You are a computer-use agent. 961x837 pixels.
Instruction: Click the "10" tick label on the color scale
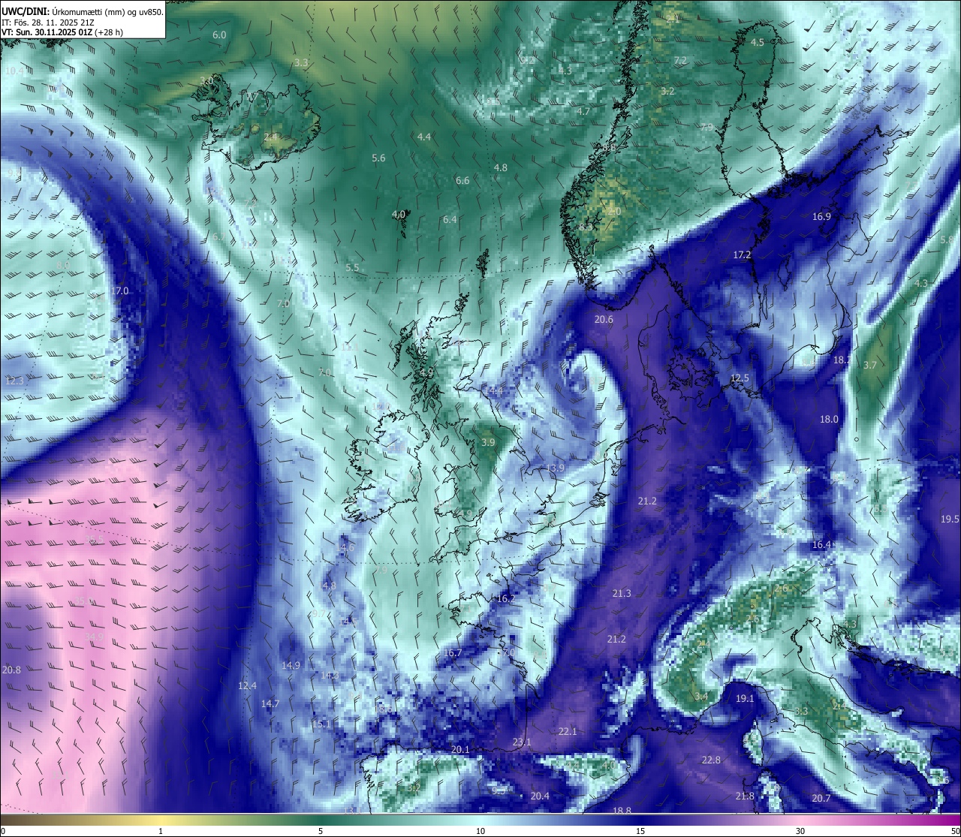point(480,831)
